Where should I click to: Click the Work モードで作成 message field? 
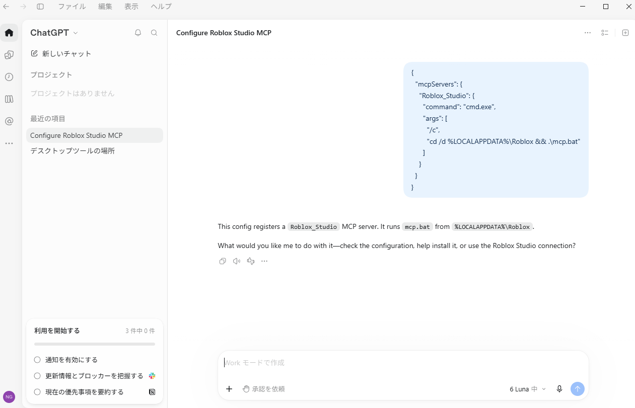pyautogui.click(x=403, y=363)
